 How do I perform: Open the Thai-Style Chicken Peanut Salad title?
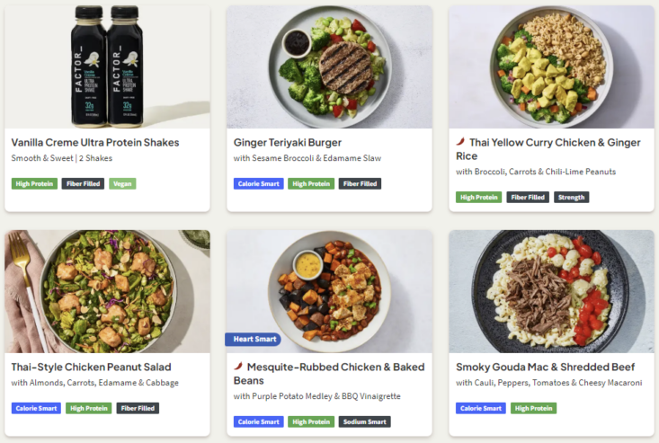click(91, 367)
